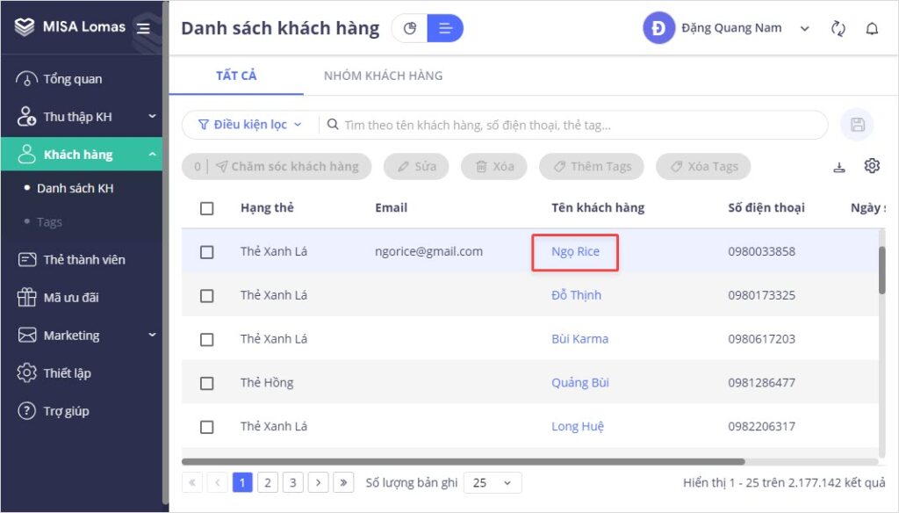Click email ngorice@gmail.com cell

click(428, 251)
